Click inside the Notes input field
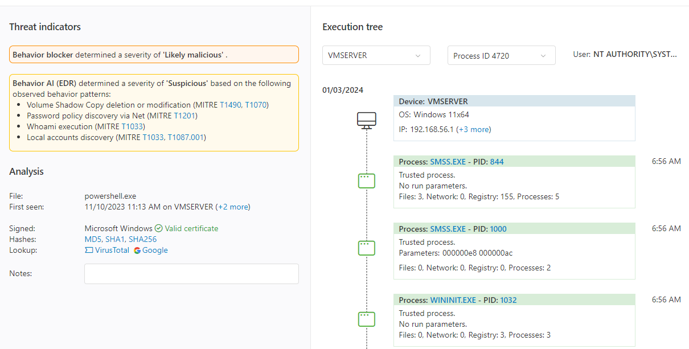Image resolution: width=689 pixels, height=349 pixels. [x=191, y=274]
